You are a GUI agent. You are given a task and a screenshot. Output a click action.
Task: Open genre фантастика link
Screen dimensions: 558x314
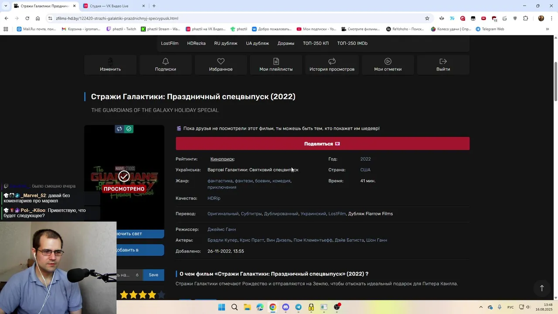click(220, 181)
